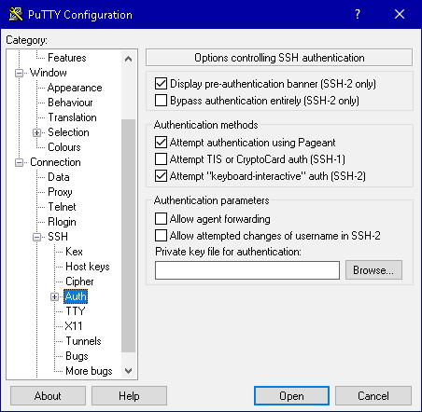Click the PuTTY icon in title bar
Screen dimensions: 422x412
tap(16, 14)
